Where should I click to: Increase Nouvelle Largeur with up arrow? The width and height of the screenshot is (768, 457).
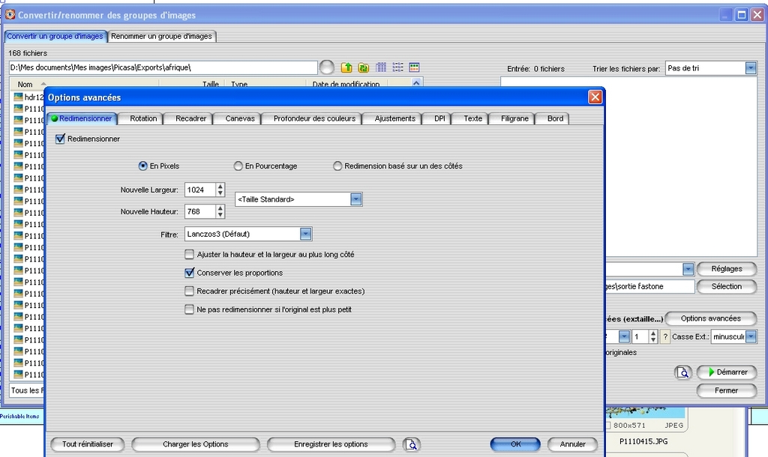coord(220,187)
